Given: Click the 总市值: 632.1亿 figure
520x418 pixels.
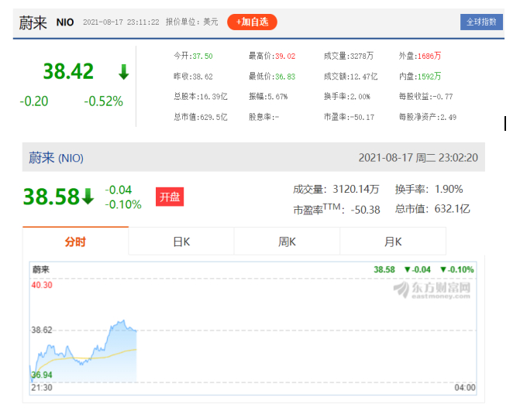Looking at the screenshot, I should [432, 209].
